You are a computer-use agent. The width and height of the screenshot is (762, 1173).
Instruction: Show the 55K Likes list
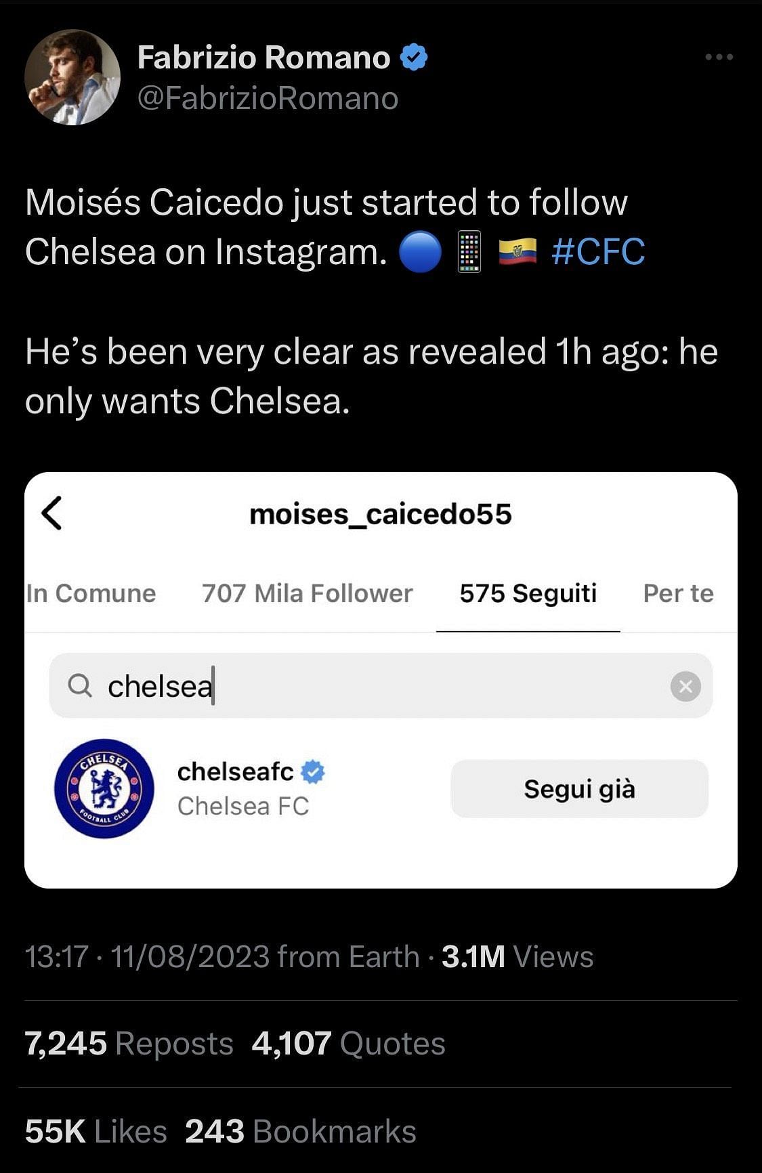point(96,1132)
